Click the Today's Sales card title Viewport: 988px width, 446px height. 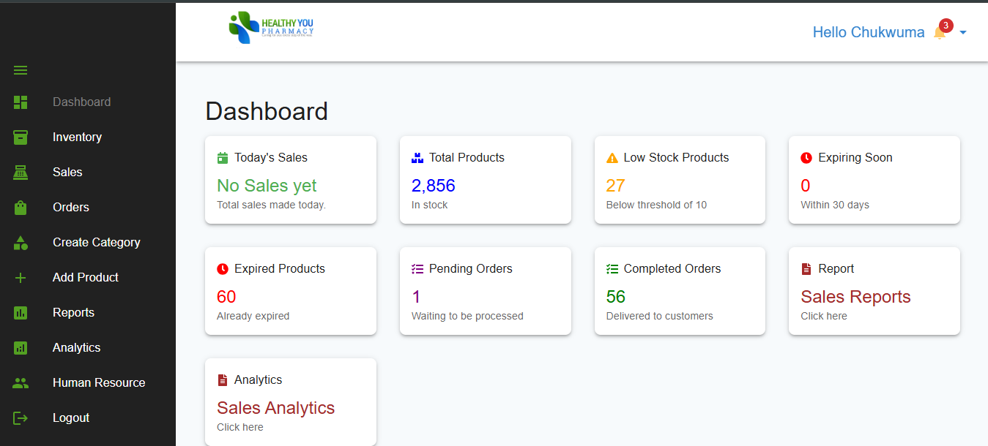tap(271, 158)
